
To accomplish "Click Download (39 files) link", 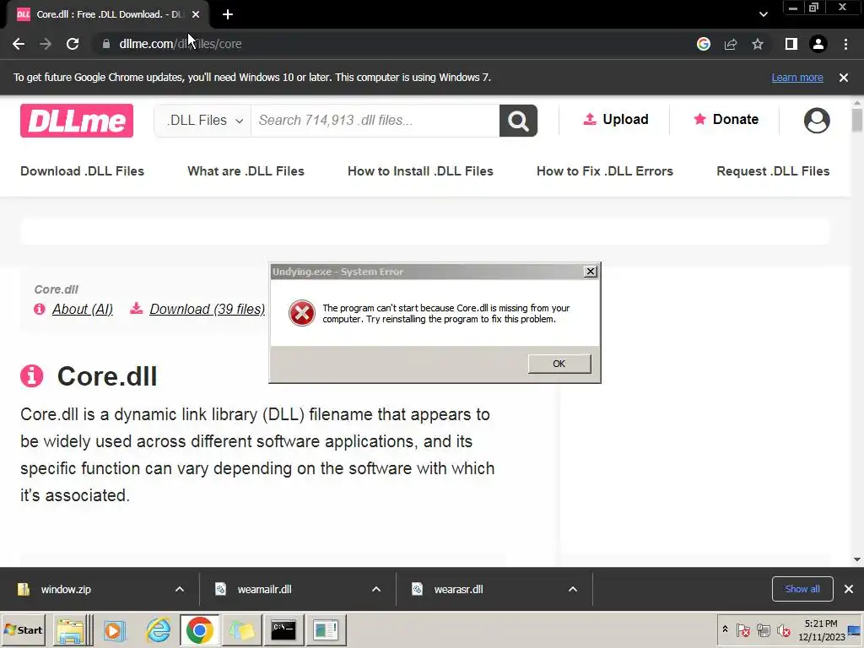I will pos(208,309).
